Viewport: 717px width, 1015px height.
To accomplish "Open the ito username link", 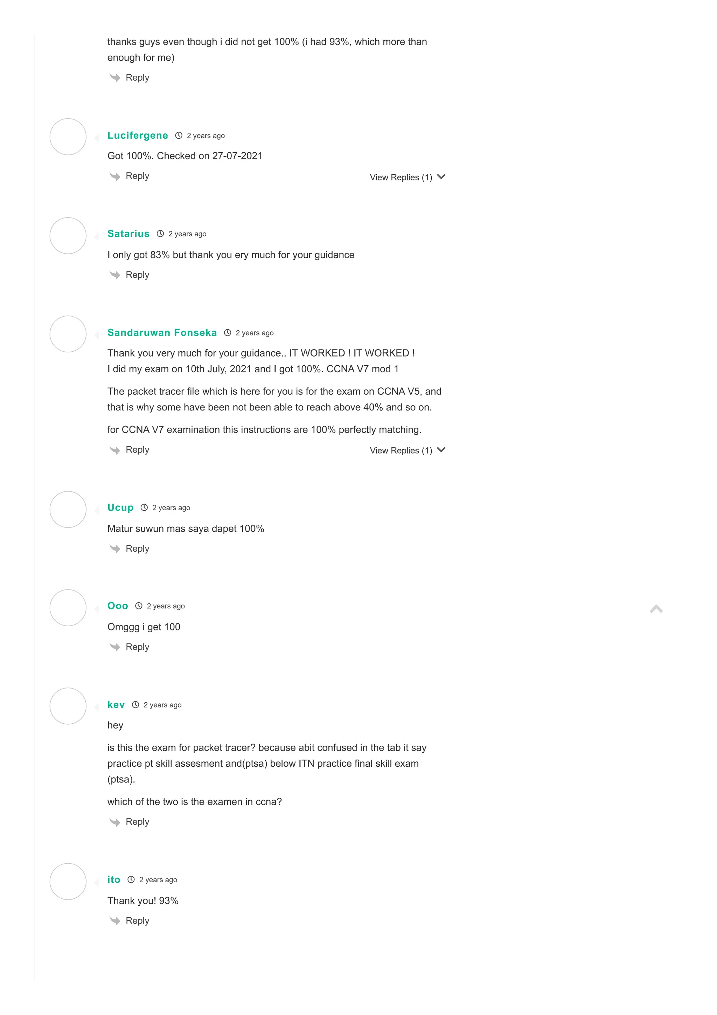I will pyautogui.click(x=114, y=879).
